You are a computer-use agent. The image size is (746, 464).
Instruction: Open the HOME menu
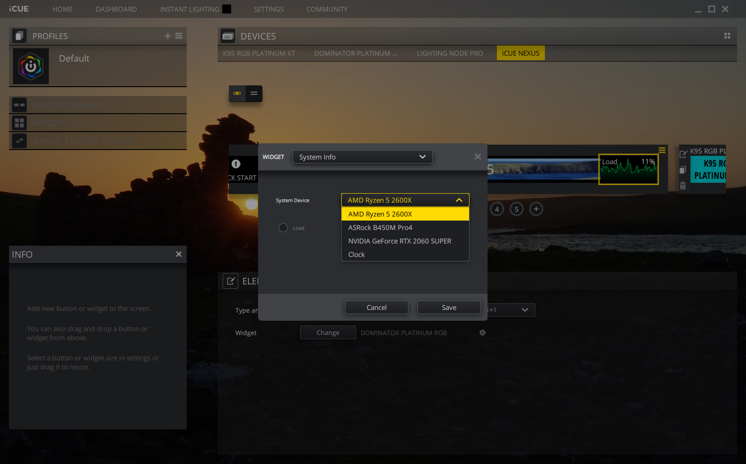pos(62,9)
